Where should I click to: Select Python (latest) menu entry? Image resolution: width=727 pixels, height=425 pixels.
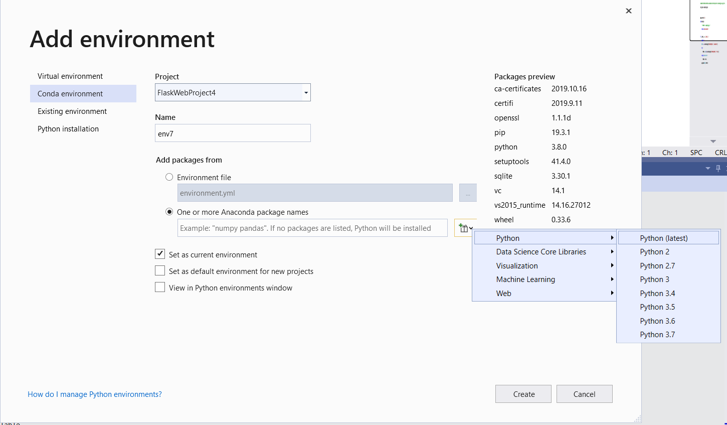[x=664, y=238]
